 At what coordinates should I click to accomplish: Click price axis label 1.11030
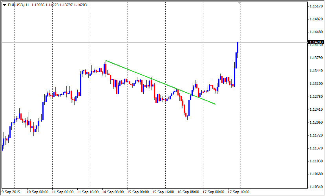pyautogui.click(x=316, y=161)
